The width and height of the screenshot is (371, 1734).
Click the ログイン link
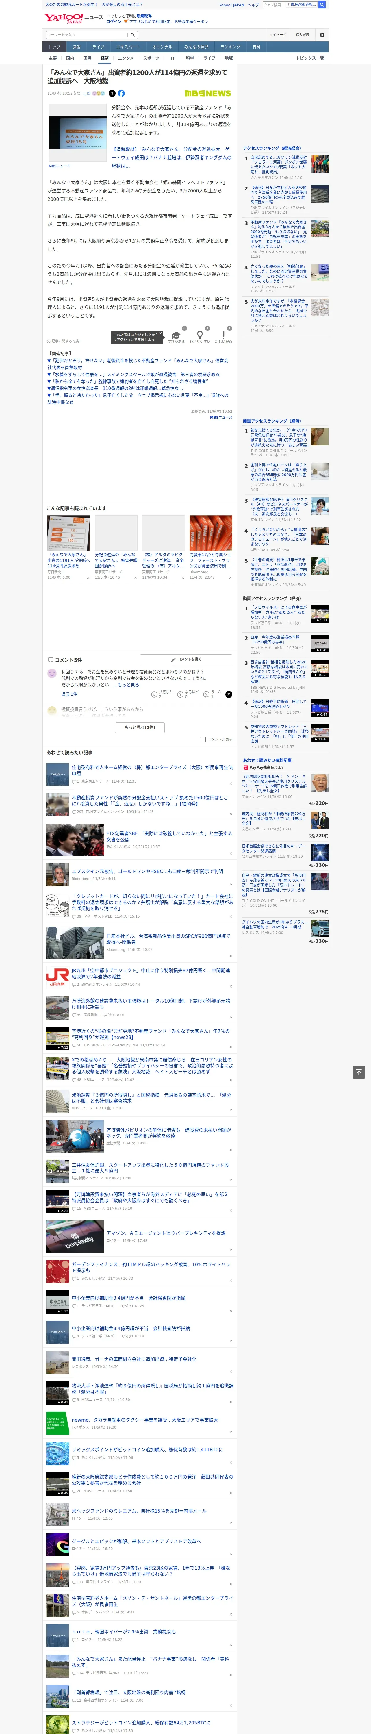point(114,22)
